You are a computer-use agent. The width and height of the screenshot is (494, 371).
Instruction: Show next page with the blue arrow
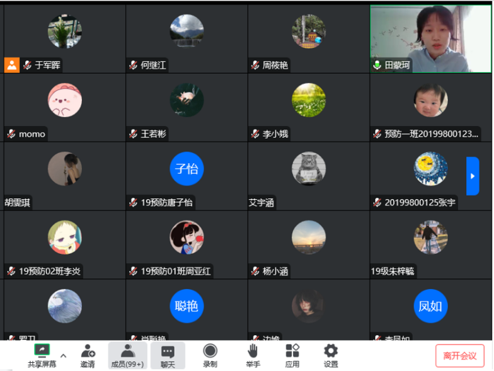(473, 176)
